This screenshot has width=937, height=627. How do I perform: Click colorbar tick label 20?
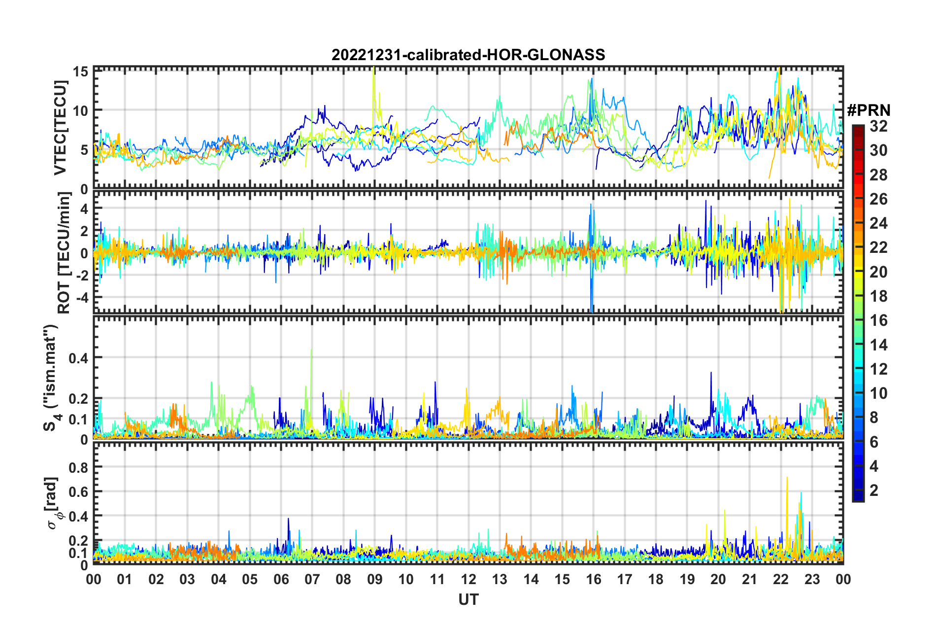[878, 272]
